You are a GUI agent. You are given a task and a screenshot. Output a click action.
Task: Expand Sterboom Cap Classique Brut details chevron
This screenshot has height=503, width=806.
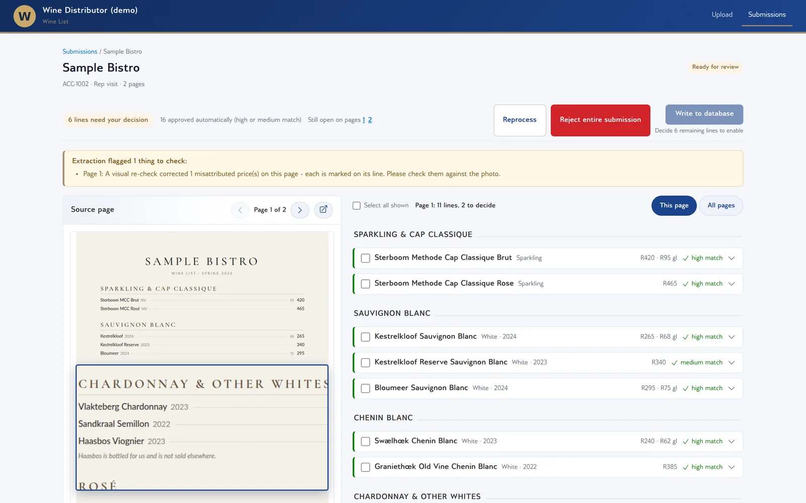(731, 258)
